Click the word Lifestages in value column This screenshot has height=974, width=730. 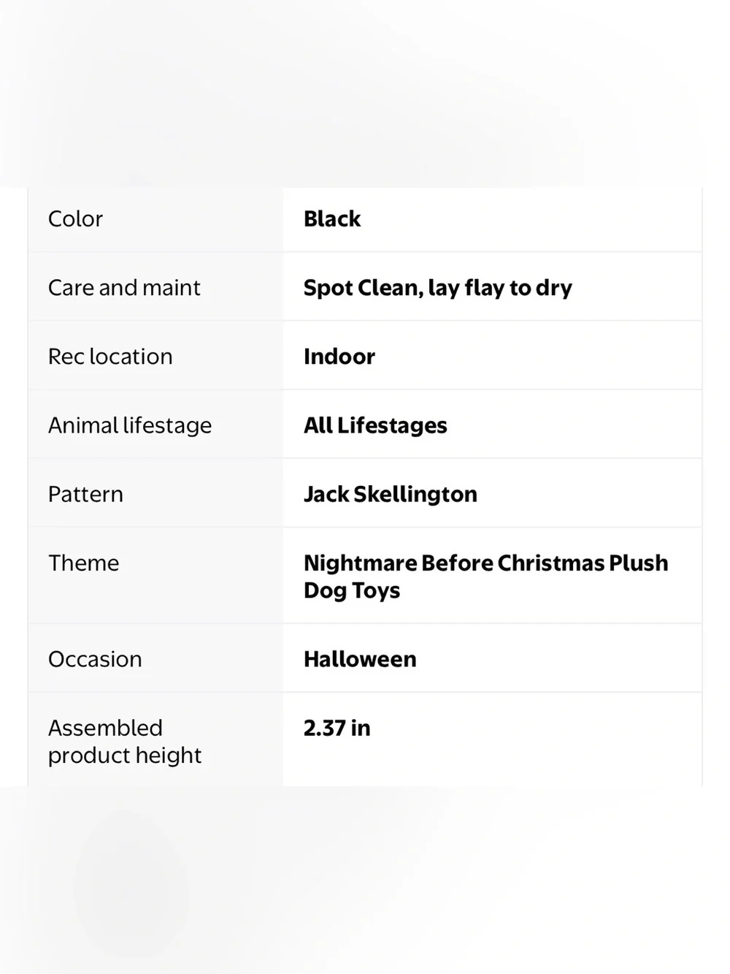tap(392, 425)
